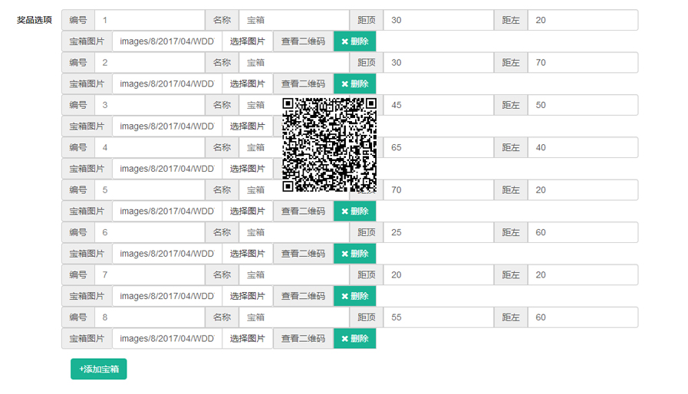Click 删除 button for treasure box 1

tap(354, 41)
